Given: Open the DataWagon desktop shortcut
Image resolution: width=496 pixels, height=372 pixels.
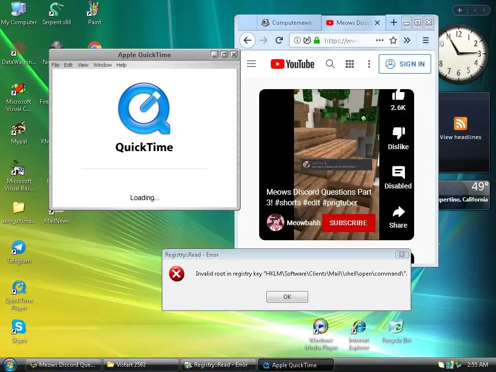Looking at the screenshot, I should 19,53.
